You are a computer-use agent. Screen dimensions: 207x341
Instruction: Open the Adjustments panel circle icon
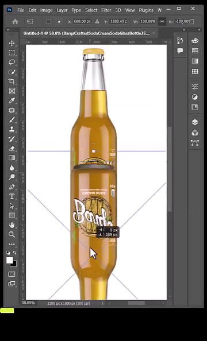[x=195, y=97]
